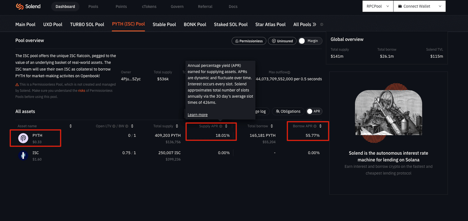Open the BONK Pool tab
Viewport: 468px width, 221px height.
click(x=195, y=24)
